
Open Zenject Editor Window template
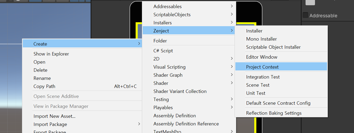click(262, 57)
